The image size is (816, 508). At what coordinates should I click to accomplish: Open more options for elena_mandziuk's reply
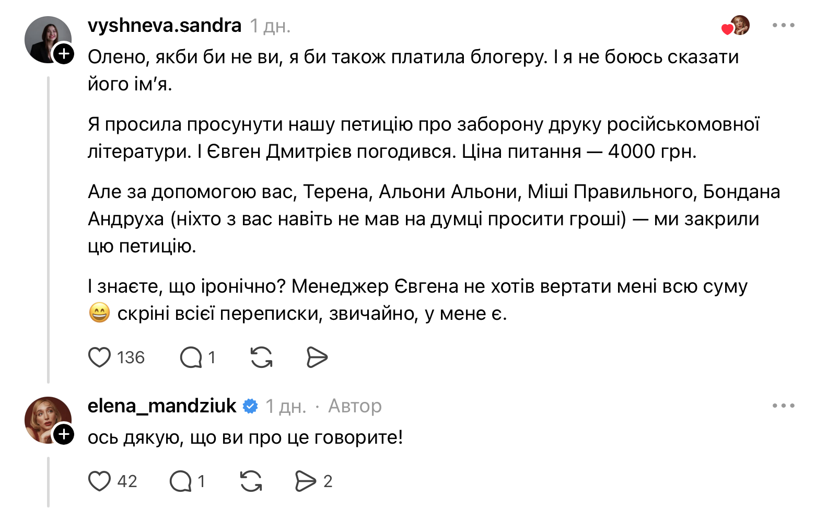[783, 406]
